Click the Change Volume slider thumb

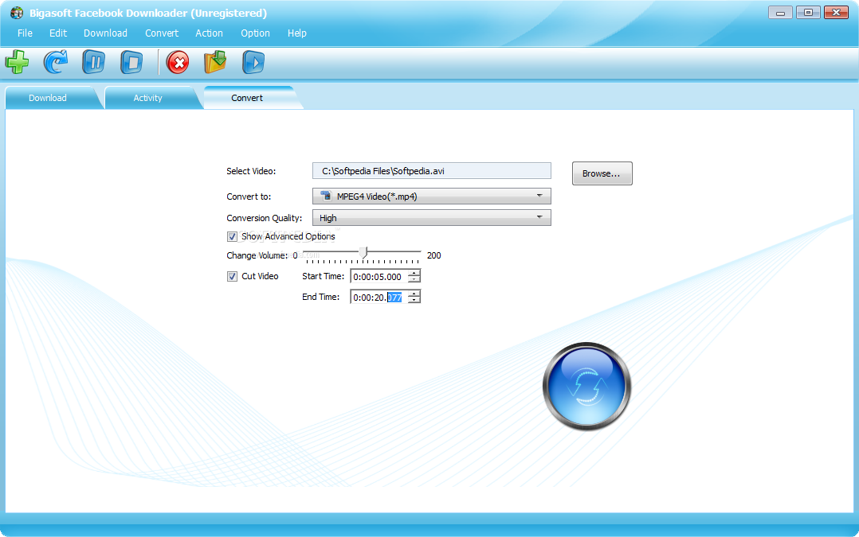click(363, 253)
